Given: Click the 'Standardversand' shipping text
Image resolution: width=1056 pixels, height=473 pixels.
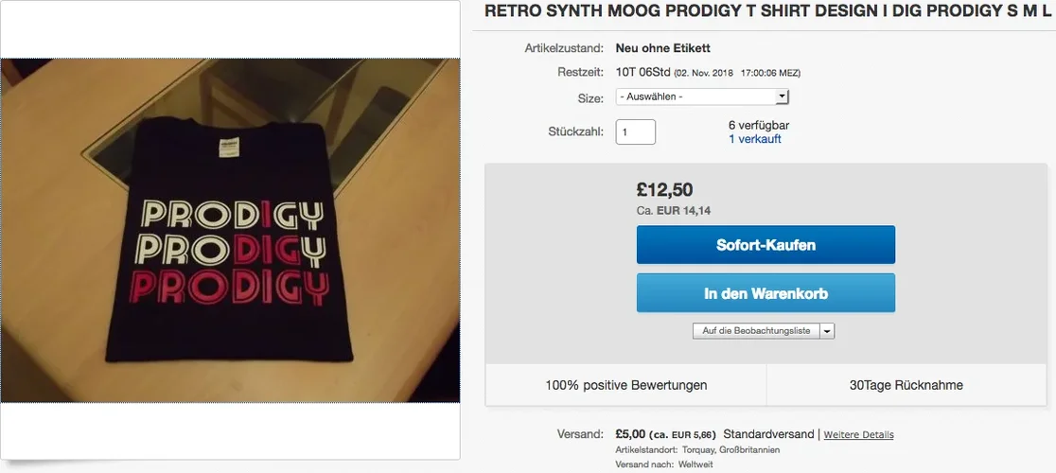Looking at the screenshot, I should 768,434.
